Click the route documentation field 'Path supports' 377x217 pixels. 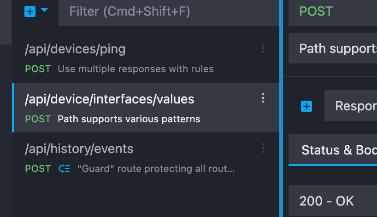point(333,48)
